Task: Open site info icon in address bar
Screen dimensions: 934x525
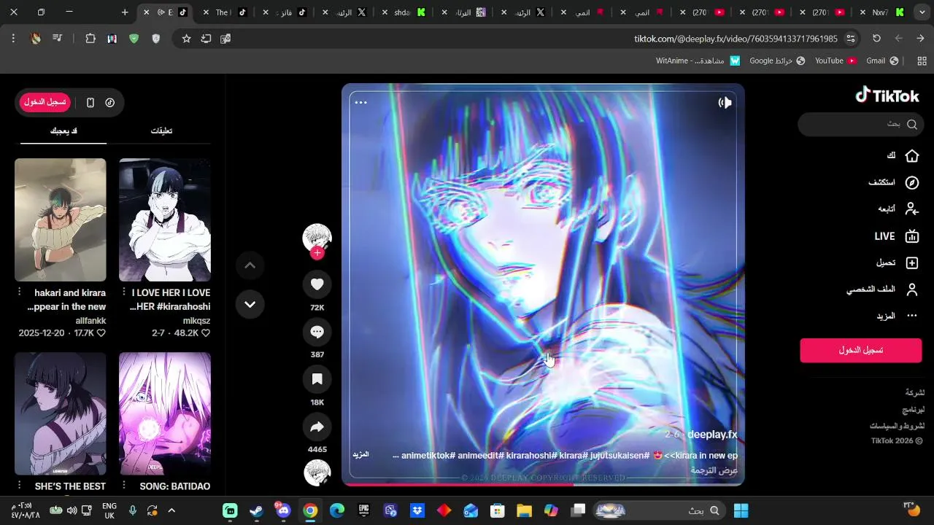Action: (850, 39)
